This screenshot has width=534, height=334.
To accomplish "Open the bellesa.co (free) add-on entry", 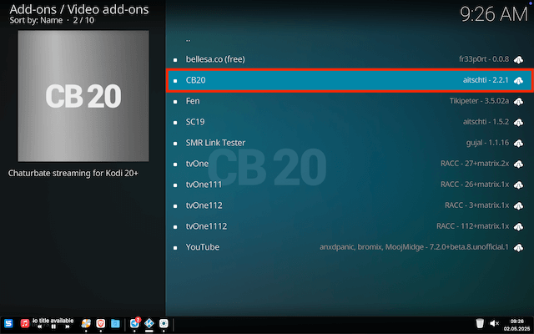I will pyautogui.click(x=350, y=59).
